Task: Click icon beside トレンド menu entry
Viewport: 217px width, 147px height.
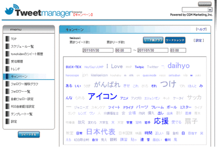Action: tap(8, 69)
